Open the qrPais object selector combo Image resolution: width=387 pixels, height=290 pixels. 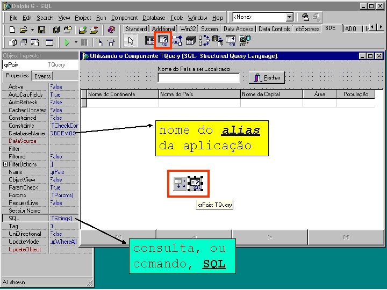click(x=40, y=65)
